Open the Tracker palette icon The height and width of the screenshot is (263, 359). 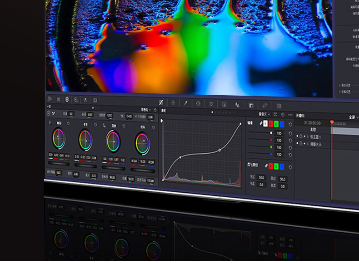click(x=211, y=104)
